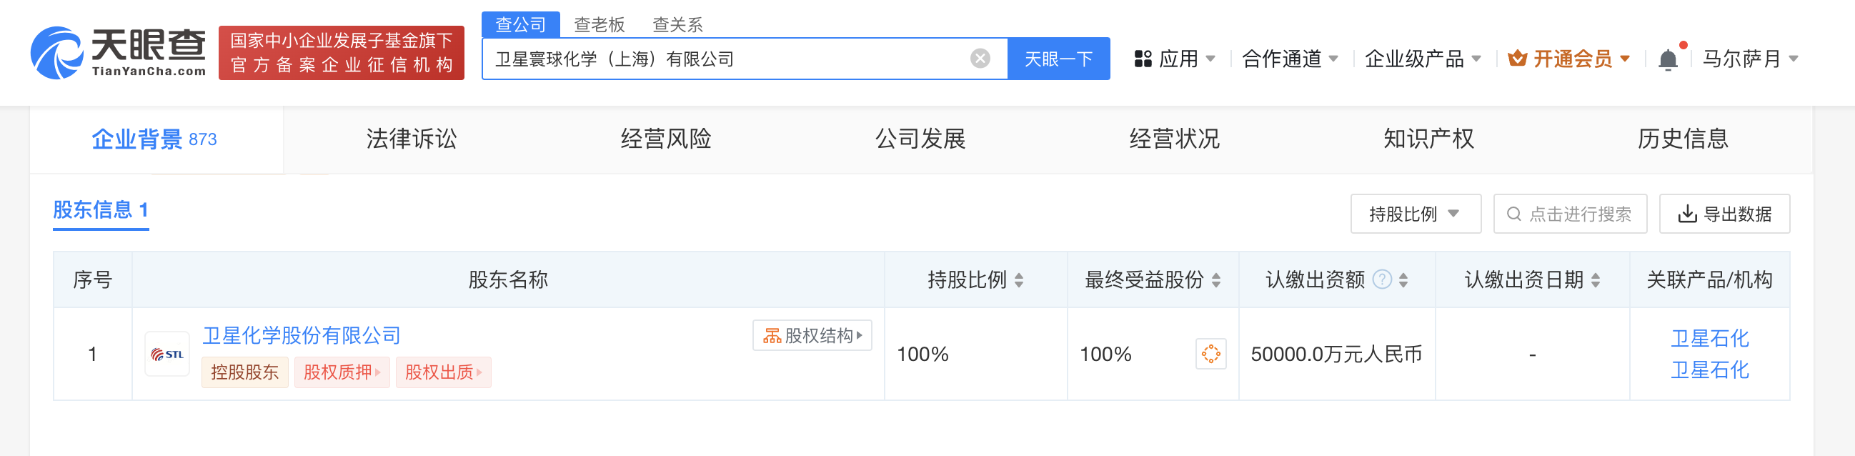Expand the 合作通道 menu
Screen dimensions: 1855x456
pyautogui.click(x=1290, y=59)
